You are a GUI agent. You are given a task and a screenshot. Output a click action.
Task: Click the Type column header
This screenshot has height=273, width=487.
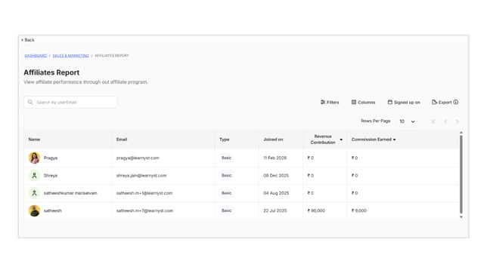coord(225,140)
